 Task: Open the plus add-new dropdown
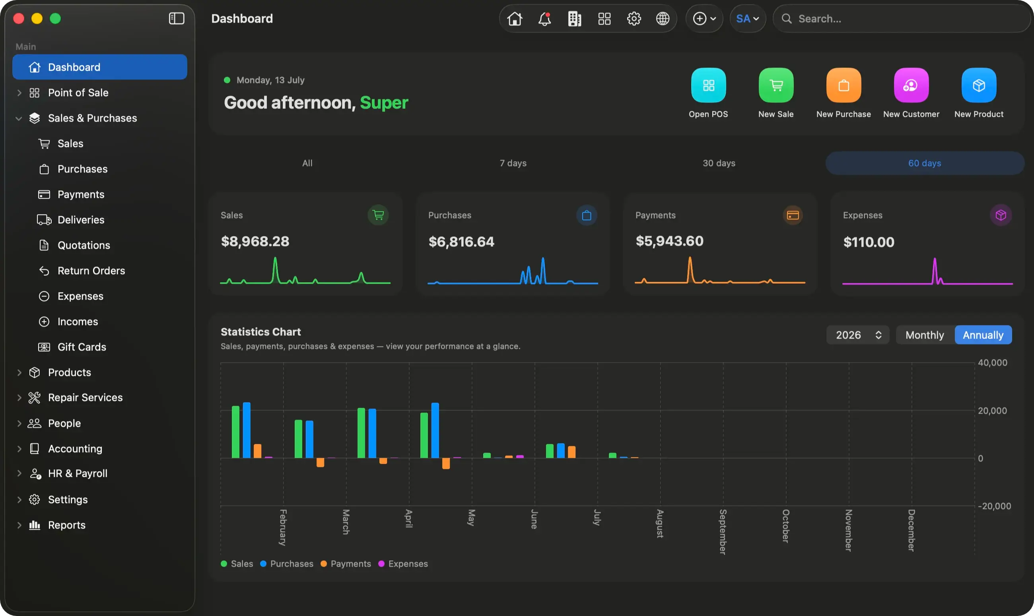pyautogui.click(x=704, y=19)
